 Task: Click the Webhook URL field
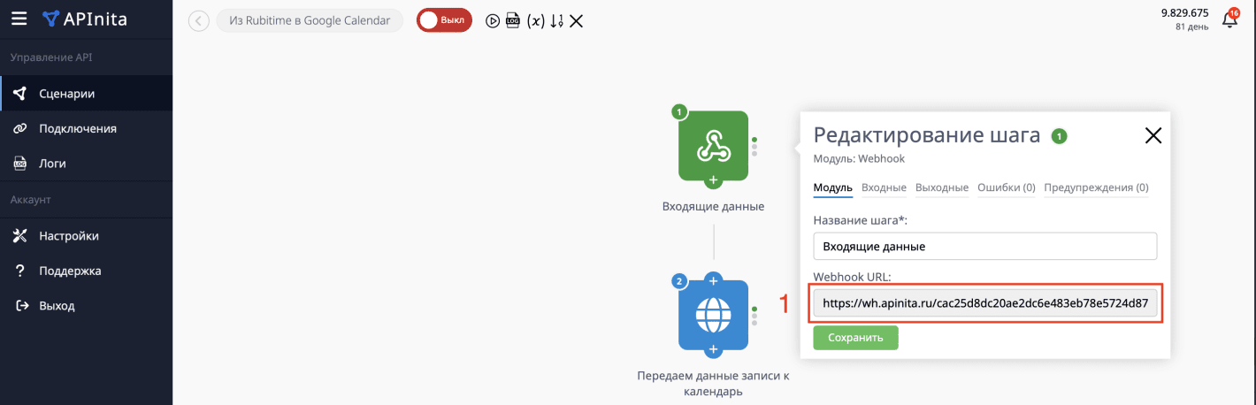[985, 303]
